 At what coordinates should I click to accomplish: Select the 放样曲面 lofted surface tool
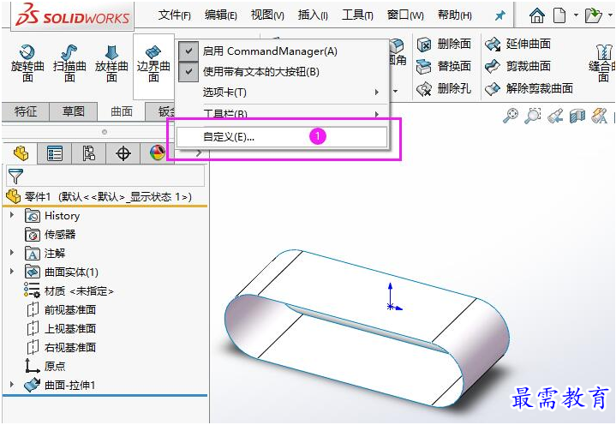click(x=111, y=63)
